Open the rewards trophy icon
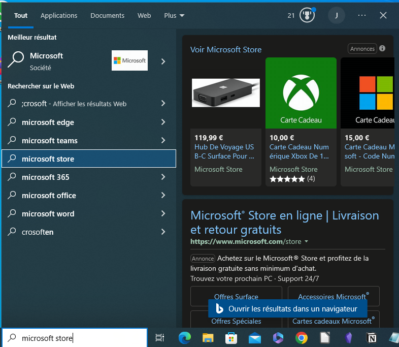This screenshot has height=347, width=399. point(307,15)
